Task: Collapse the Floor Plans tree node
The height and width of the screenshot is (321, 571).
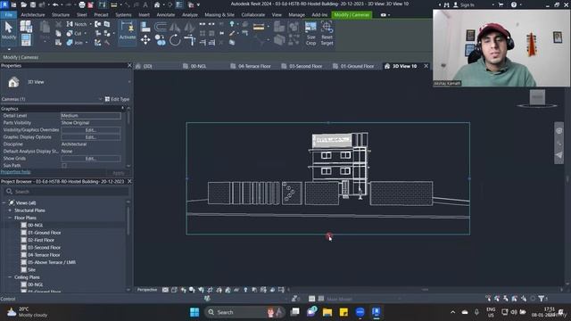Action: click(x=10, y=218)
